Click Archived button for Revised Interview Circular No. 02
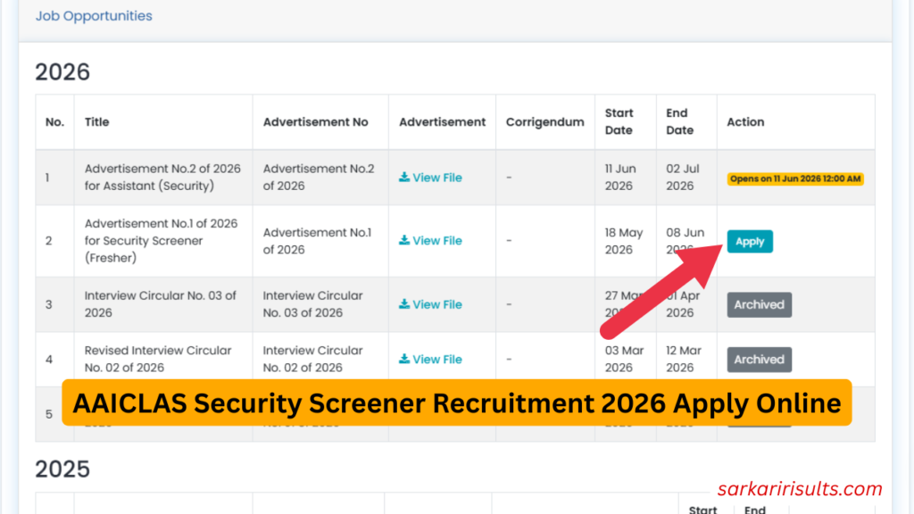914x514 pixels. (x=759, y=359)
